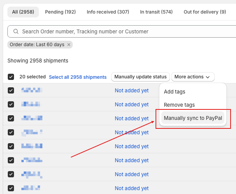
Task: Select Remove tags menu option
Action: tap(179, 105)
